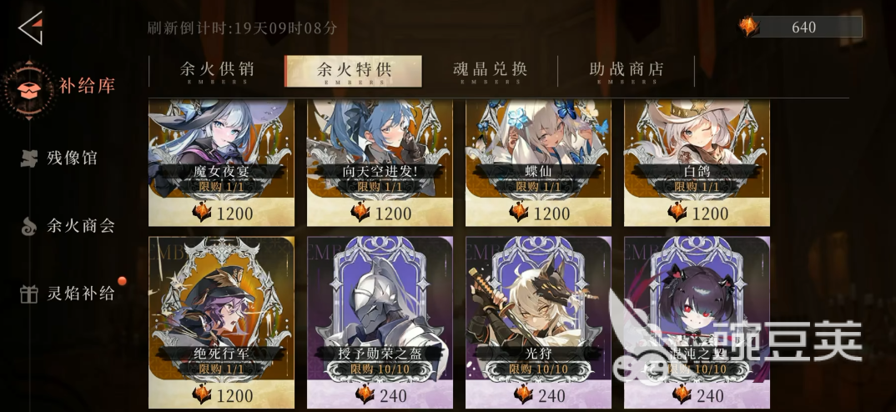
Task: Select the 向天空进发! card
Action: [380, 163]
